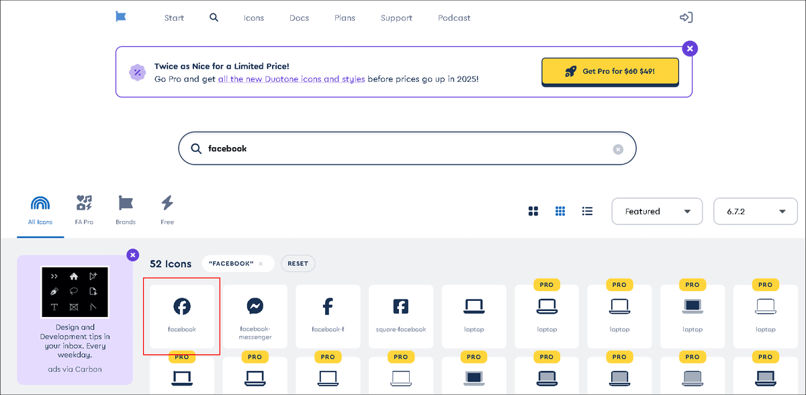This screenshot has width=806, height=395.
Task: Open the facebook-messenger icon card
Action: (x=255, y=316)
